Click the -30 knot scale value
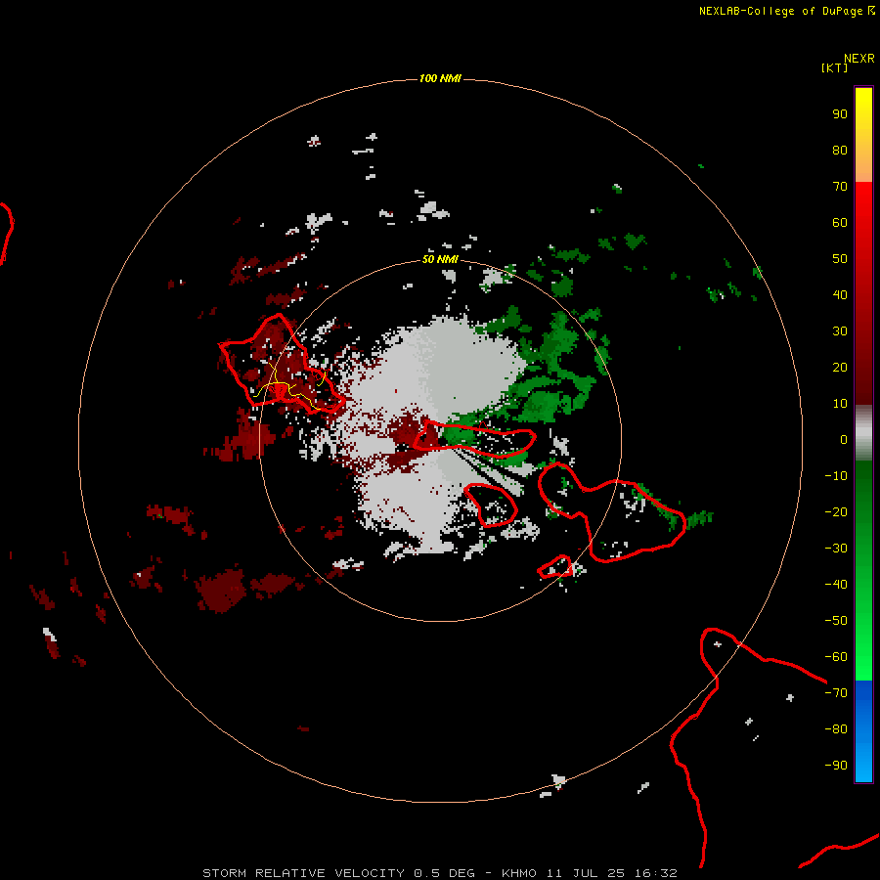This screenshot has width=880, height=880. click(836, 549)
